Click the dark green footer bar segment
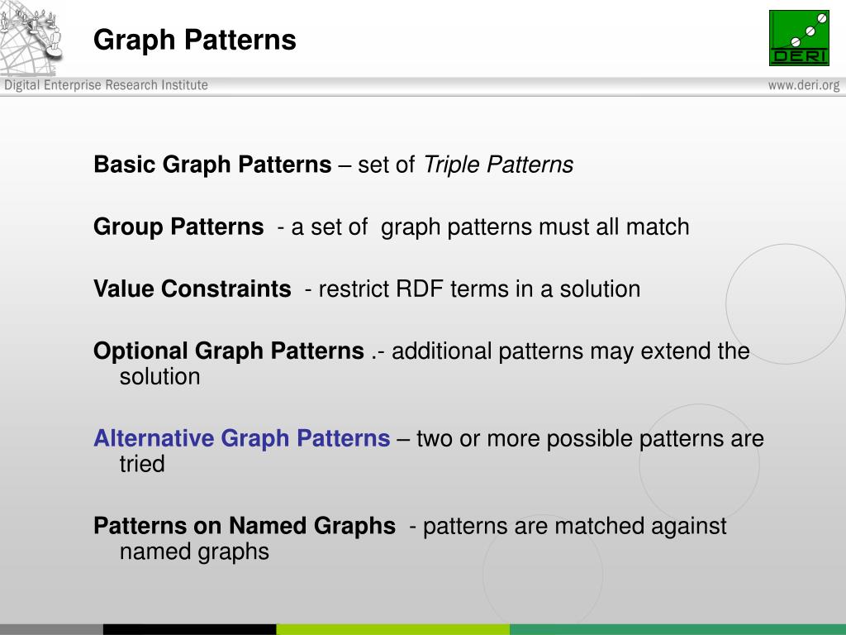 pyautogui.click(x=677, y=629)
